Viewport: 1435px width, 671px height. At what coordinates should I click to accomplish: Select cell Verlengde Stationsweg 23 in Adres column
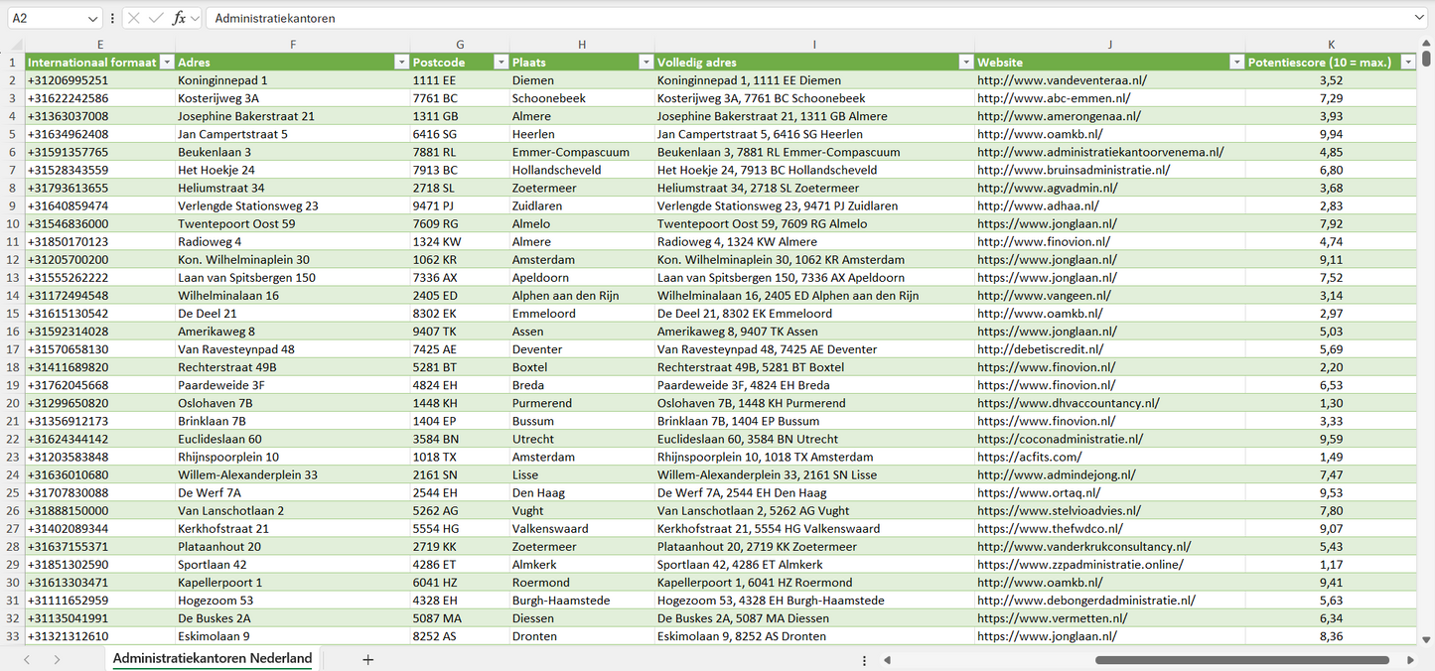point(293,205)
